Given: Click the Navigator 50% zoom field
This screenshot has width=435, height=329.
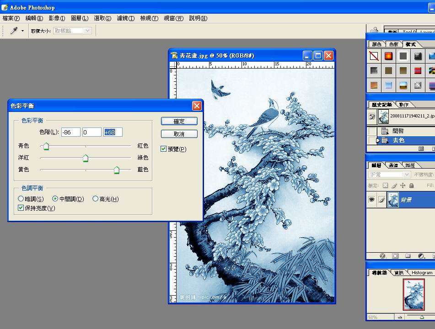Looking at the screenshot, I should (x=380, y=317).
